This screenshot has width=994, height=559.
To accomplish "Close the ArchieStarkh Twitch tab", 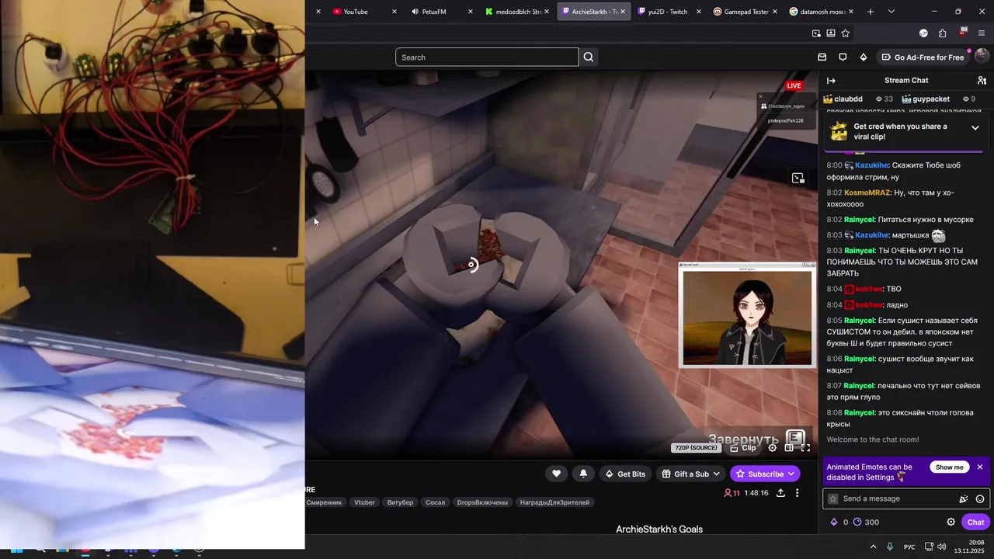I will point(623,12).
